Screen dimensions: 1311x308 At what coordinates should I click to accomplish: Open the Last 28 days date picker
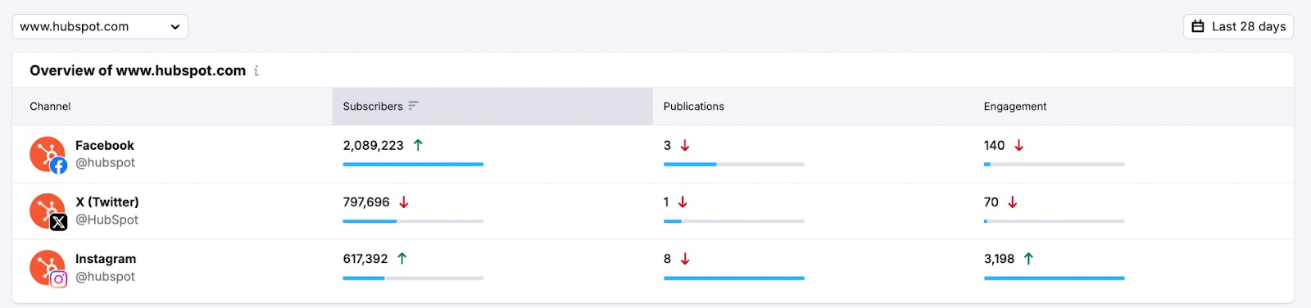tap(1238, 26)
